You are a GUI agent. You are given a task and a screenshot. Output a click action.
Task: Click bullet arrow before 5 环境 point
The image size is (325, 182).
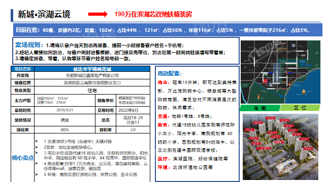[x=37, y=174]
